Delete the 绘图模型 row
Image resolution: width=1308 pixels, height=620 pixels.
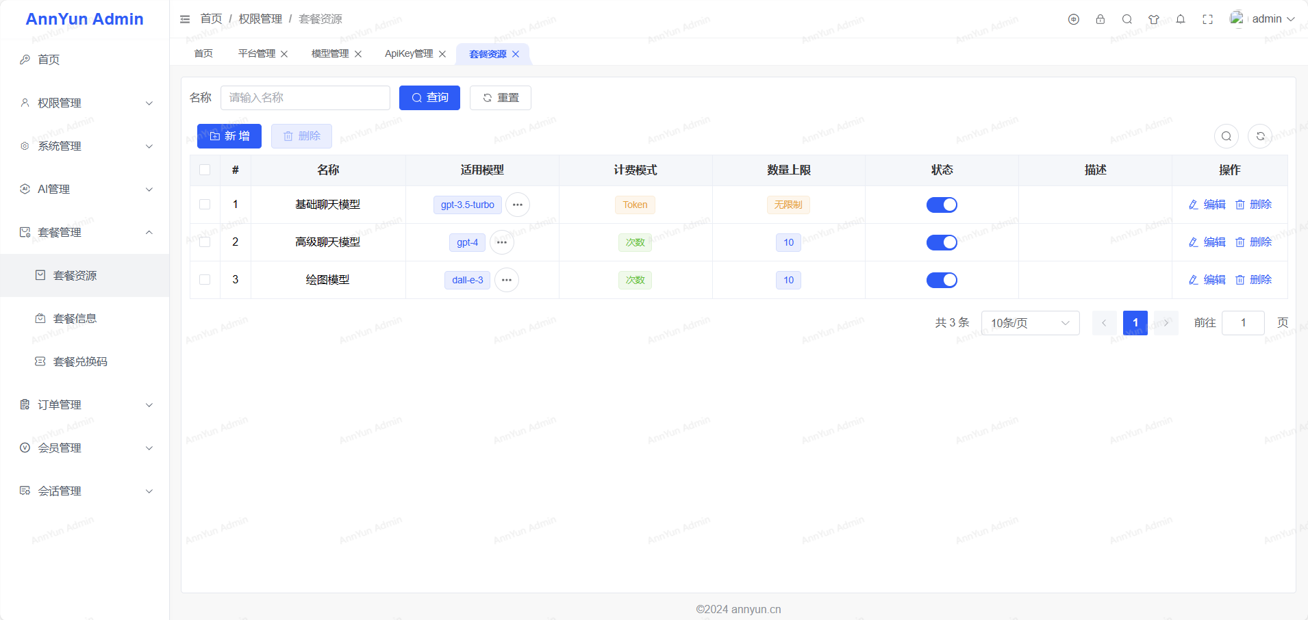(x=1253, y=280)
